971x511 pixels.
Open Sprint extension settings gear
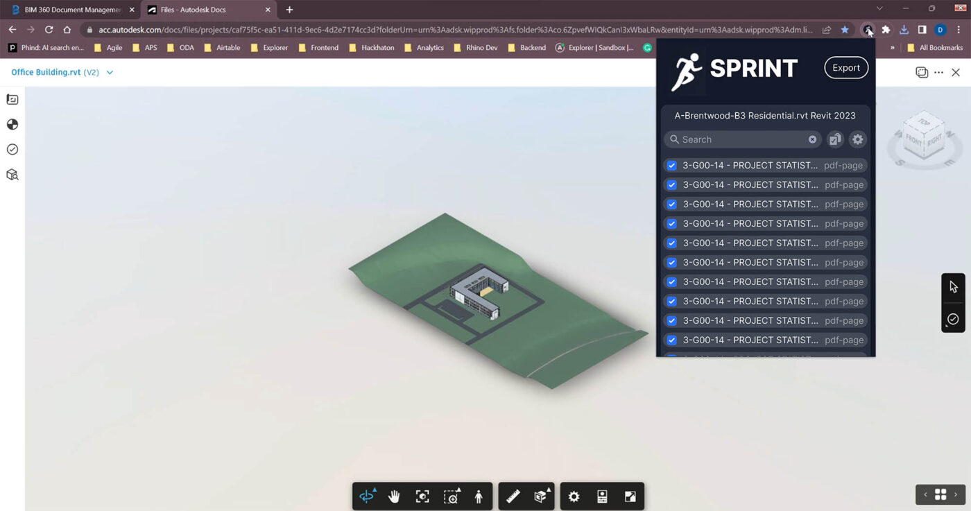(858, 139)
